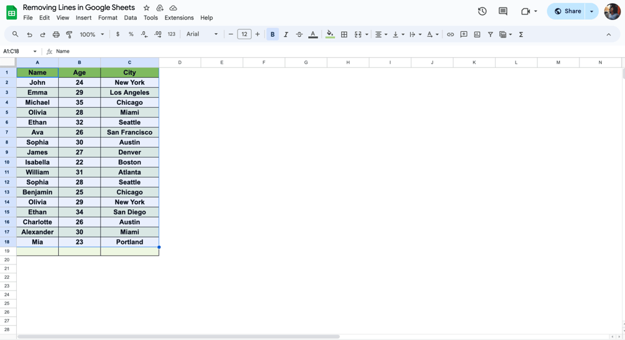This screenshot has width=625, height=340.
Task: Open the fill color picker
Action: 330,34
